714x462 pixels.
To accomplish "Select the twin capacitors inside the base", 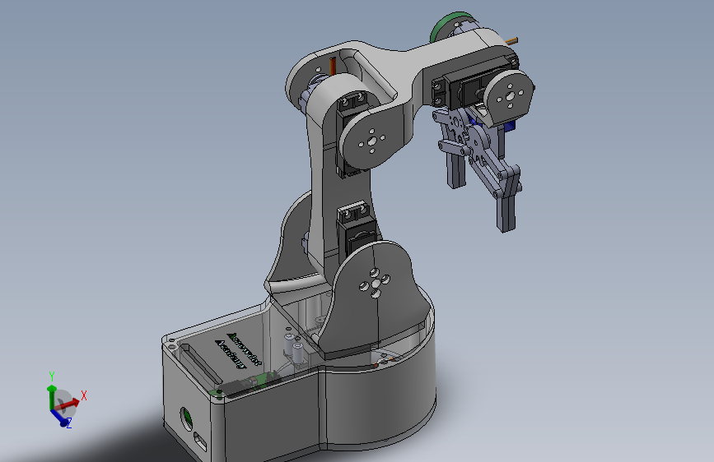I will click(294, 348).
